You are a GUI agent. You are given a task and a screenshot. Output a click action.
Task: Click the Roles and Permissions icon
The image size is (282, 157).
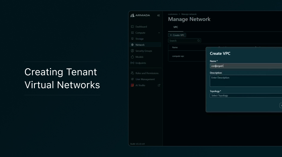coord(132,73)
